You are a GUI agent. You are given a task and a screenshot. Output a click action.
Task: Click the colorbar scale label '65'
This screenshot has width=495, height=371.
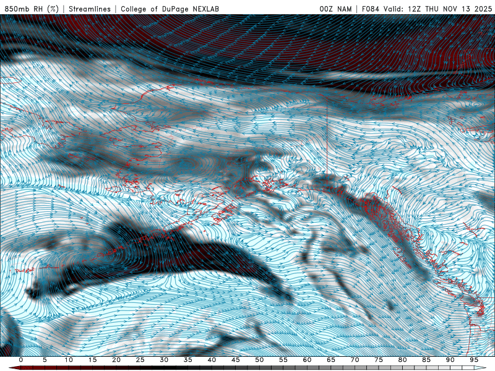click(x=331, y=360)
